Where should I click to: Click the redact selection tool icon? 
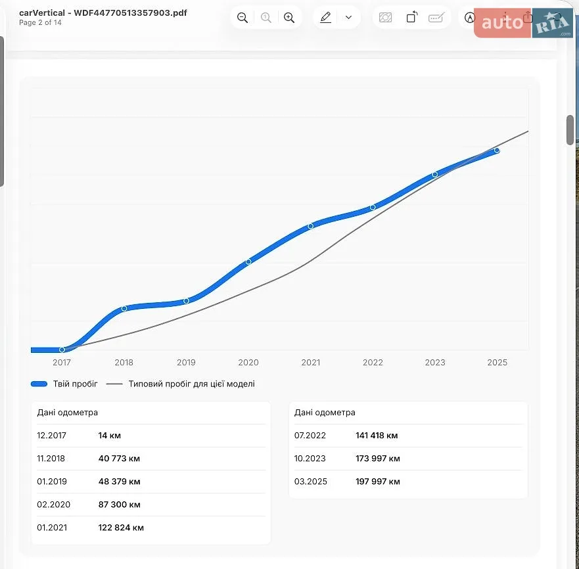386,17
